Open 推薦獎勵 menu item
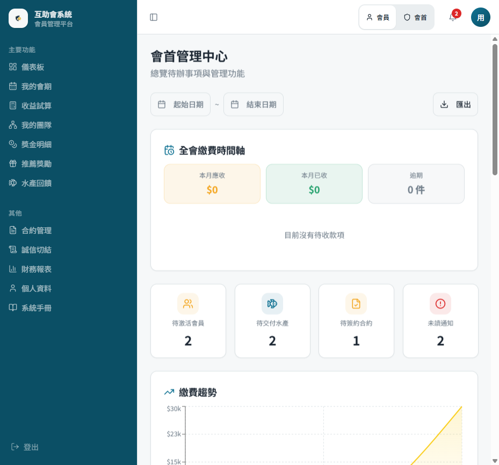The image size is (499, 465). pos(68,164)
